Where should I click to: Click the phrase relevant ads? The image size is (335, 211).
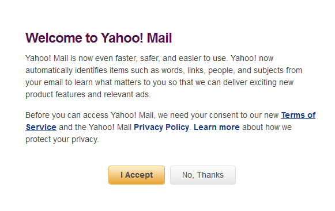(127, 94)
